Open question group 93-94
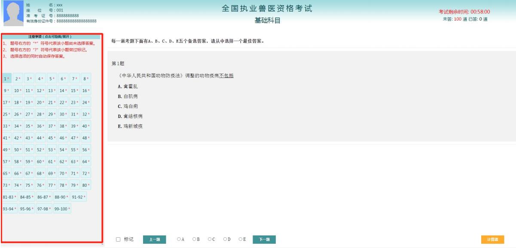Screen dimensions: 516x248 [x=10, y=209]
